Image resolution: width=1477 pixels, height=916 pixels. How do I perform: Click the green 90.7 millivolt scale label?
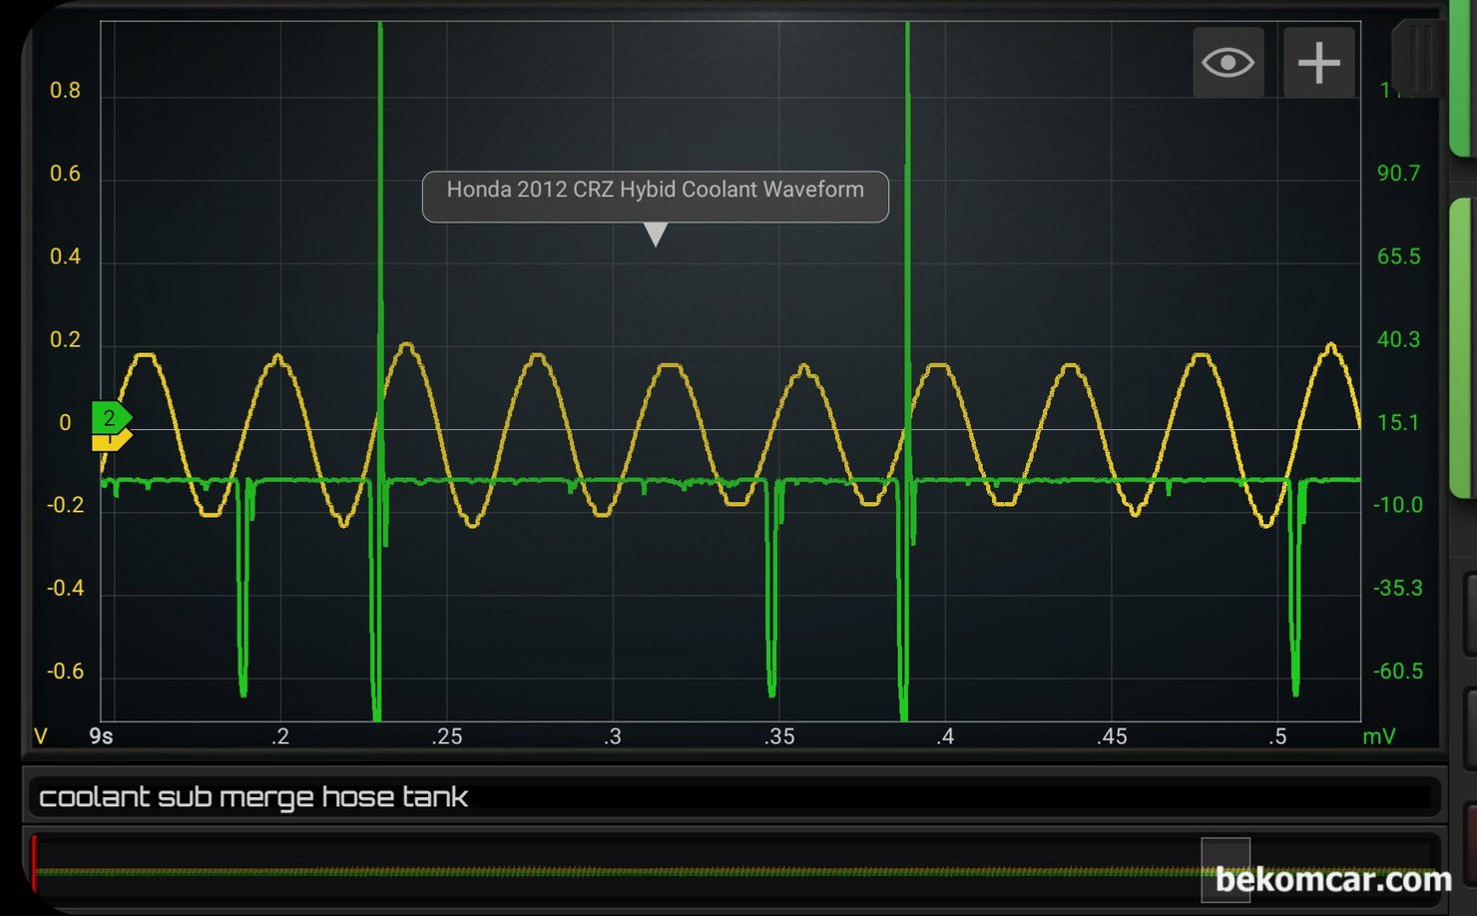click(x=1397, y=174)
